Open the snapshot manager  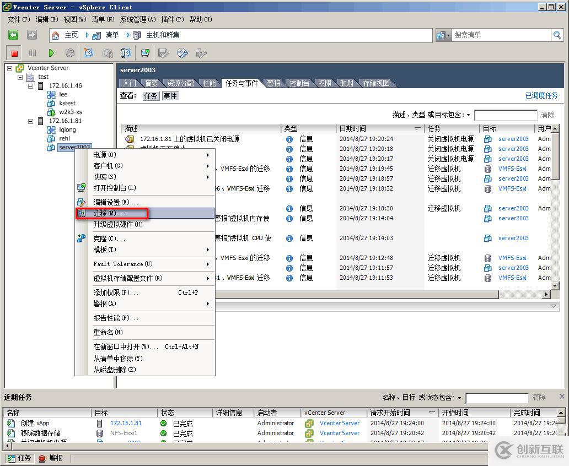tap(125, 52)
